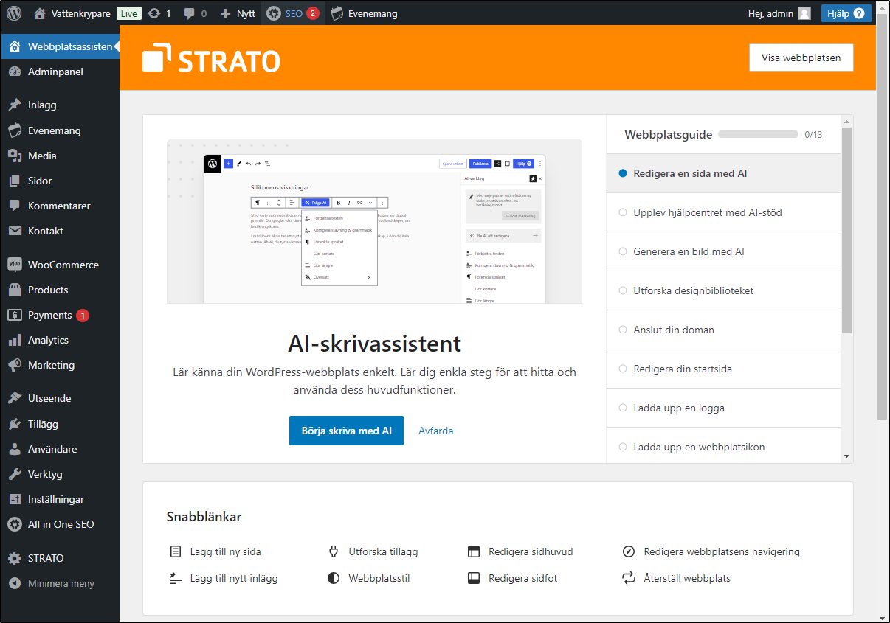Collapse the Webbplatsassistenten panel arrow
This screenshot has height=623, width=890.
115,46
